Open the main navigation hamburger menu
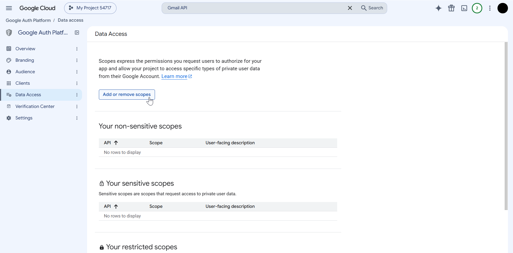Screen dimensions: 513x253 [9, 8]
